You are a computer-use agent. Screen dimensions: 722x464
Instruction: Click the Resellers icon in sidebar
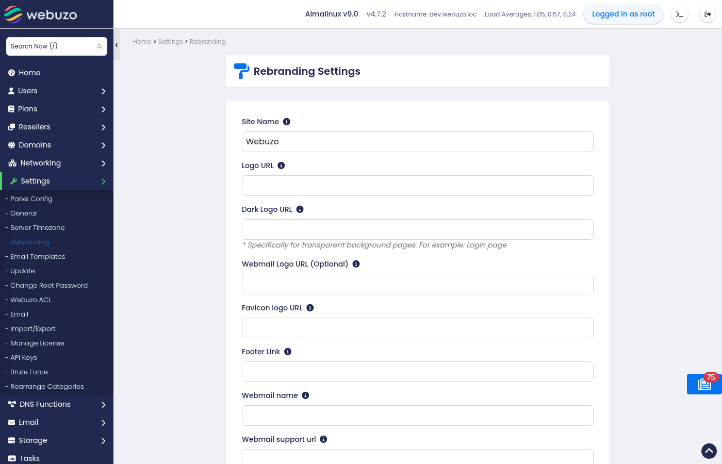(x=12, y=127)
